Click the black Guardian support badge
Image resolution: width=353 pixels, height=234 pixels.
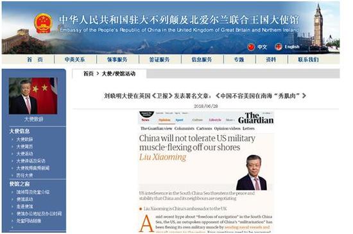(x=146, y=114)
